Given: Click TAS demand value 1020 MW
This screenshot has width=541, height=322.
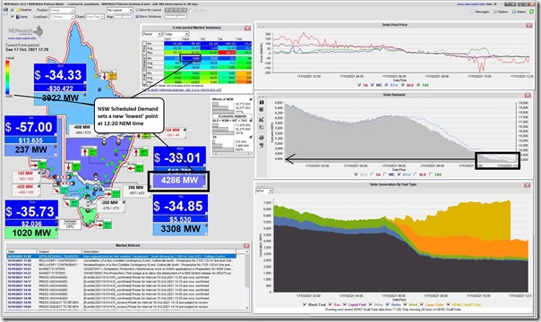Looking at the screenshot, I should pyautogui.click(x=31, y=233).
